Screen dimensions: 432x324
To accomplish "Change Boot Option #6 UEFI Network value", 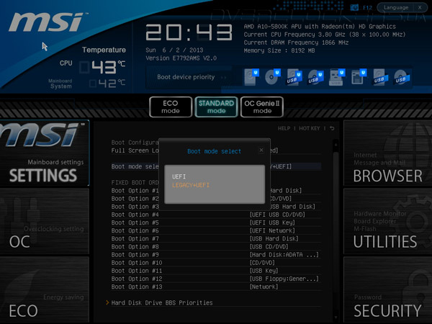I will tap(272, 230).
